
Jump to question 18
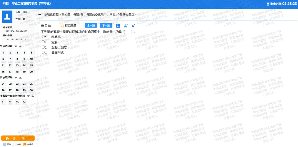(17, 72)
